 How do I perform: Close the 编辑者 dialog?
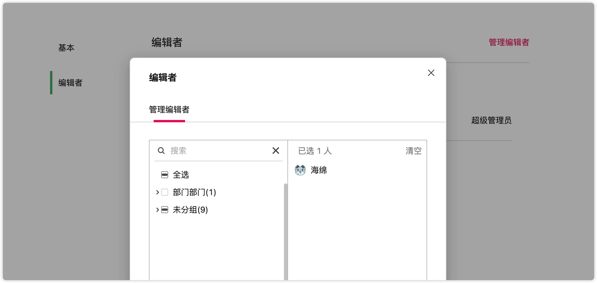pyautogui.click(x=431, y=73)
